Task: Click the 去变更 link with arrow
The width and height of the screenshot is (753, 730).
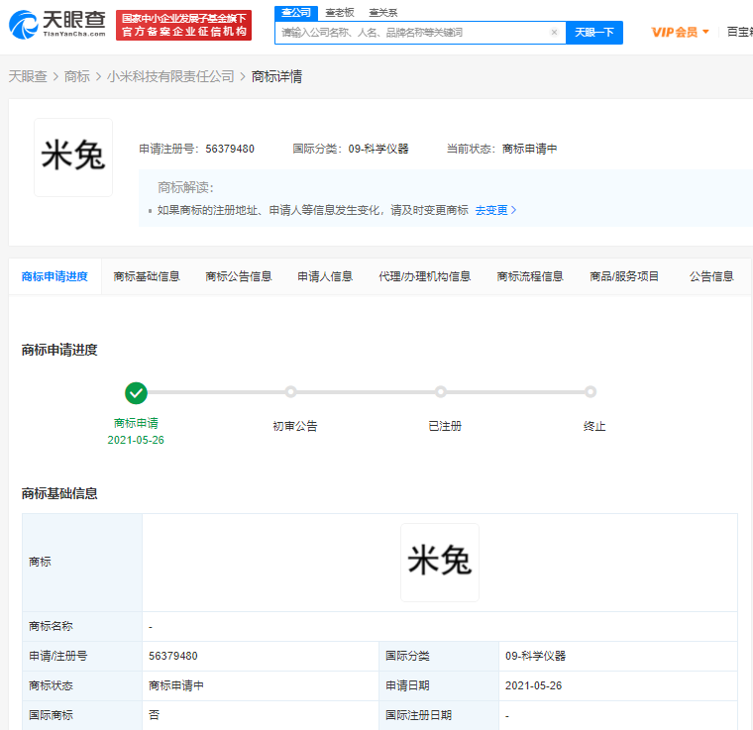Action: [x=495, y=210]
